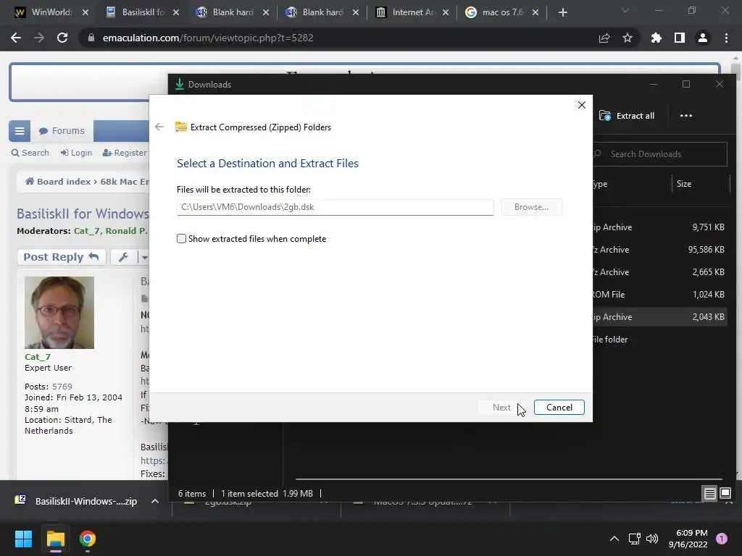
Task: Open Chrome profile avatar
Action: tap(703, 38)
